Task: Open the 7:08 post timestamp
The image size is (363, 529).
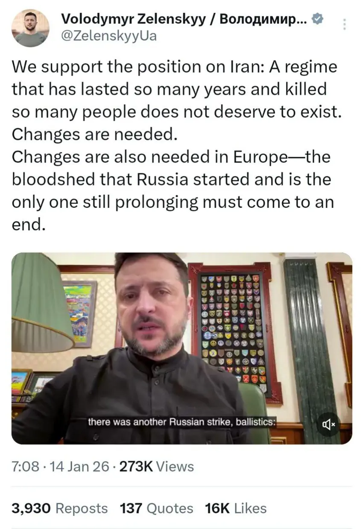Action: coord(25,467)
